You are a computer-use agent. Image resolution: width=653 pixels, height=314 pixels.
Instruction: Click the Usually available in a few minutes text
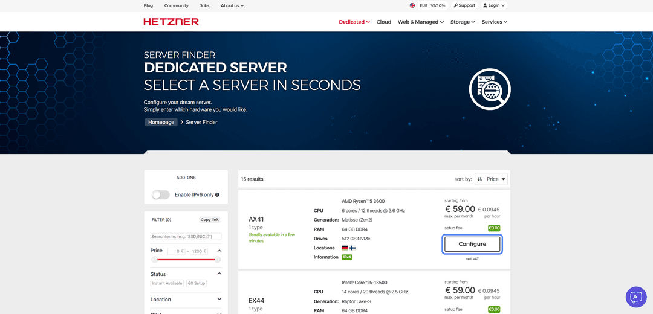(272, 238)
